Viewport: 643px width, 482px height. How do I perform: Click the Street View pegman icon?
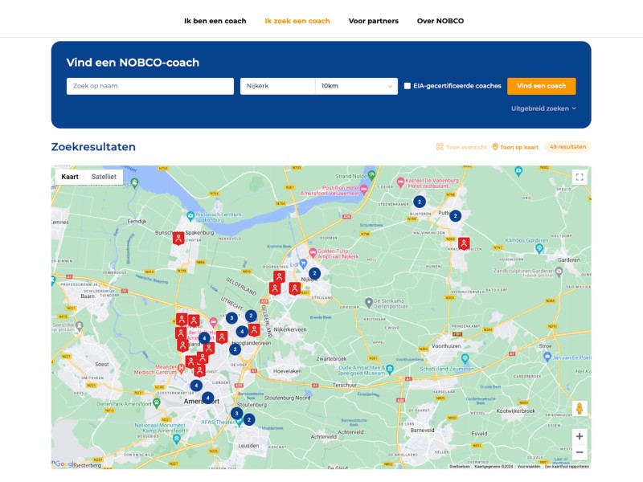coord(580,409)
